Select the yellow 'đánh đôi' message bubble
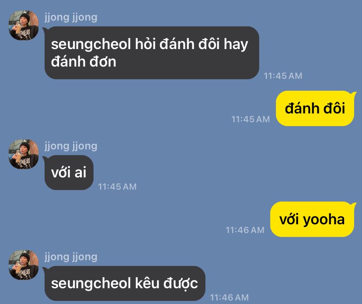This screenshot has height=304, width=362. click(x=315, y=108)
